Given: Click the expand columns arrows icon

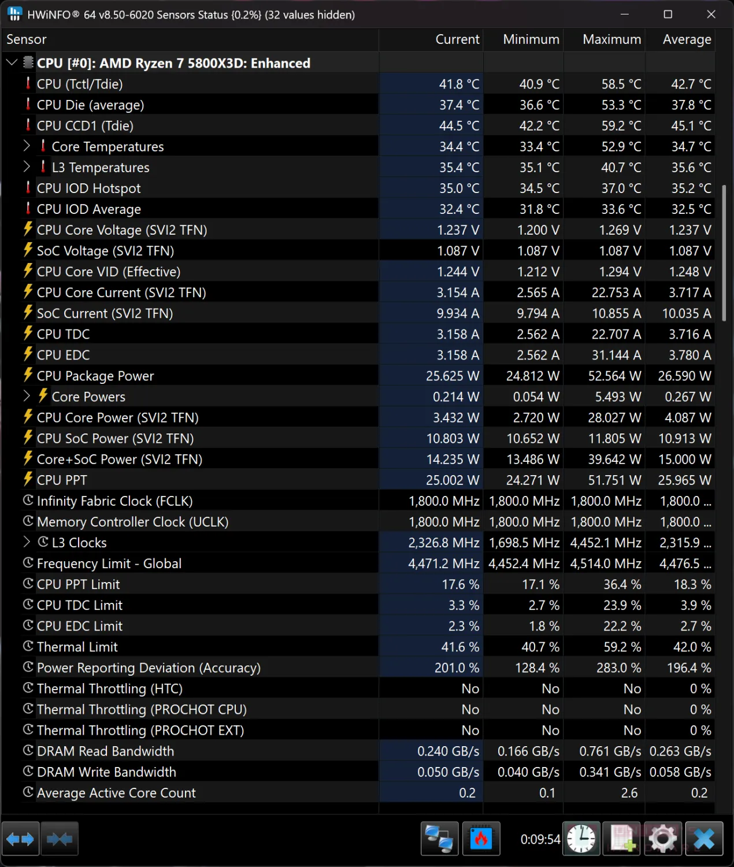Looking at the screenshot, I should tap(20, 839).
